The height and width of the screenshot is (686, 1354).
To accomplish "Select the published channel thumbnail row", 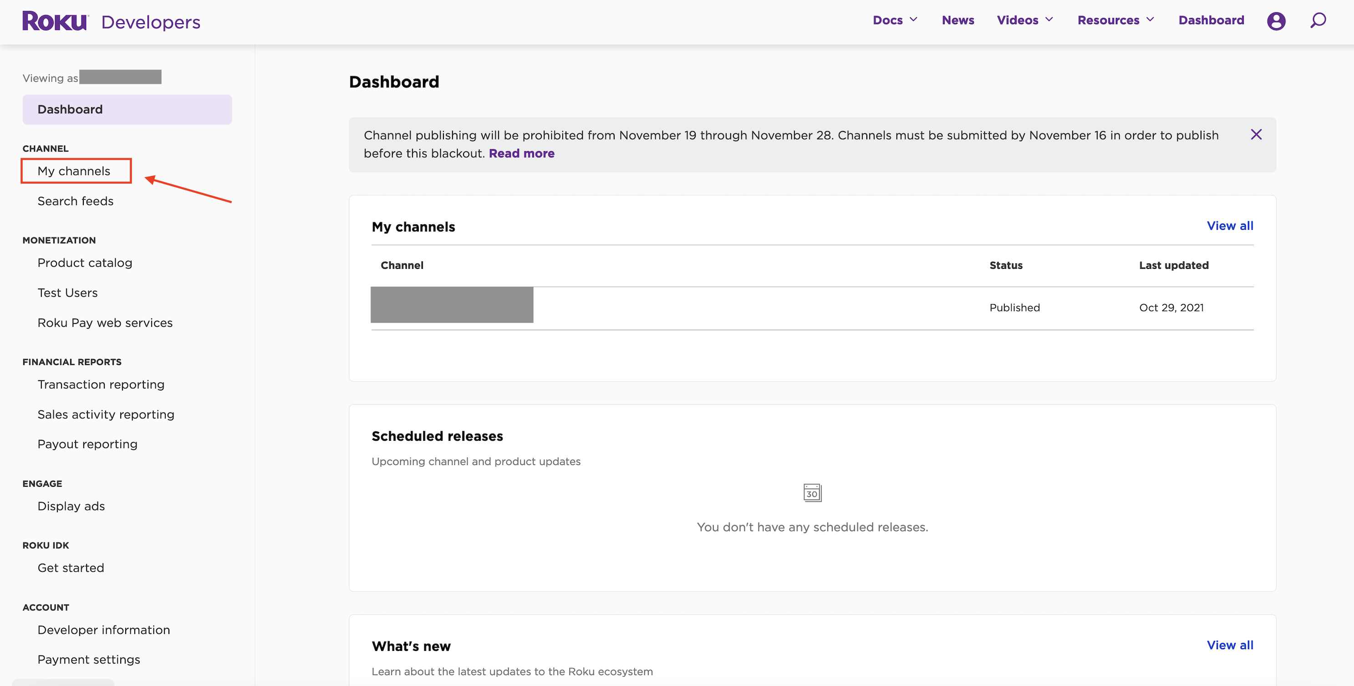I will coord(452,305).
